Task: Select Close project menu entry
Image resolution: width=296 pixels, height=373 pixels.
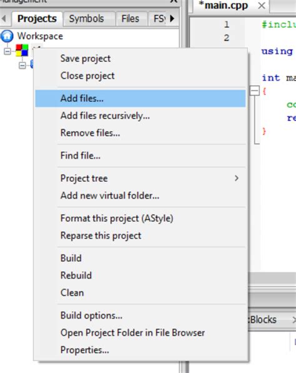Action: point(87,76)
